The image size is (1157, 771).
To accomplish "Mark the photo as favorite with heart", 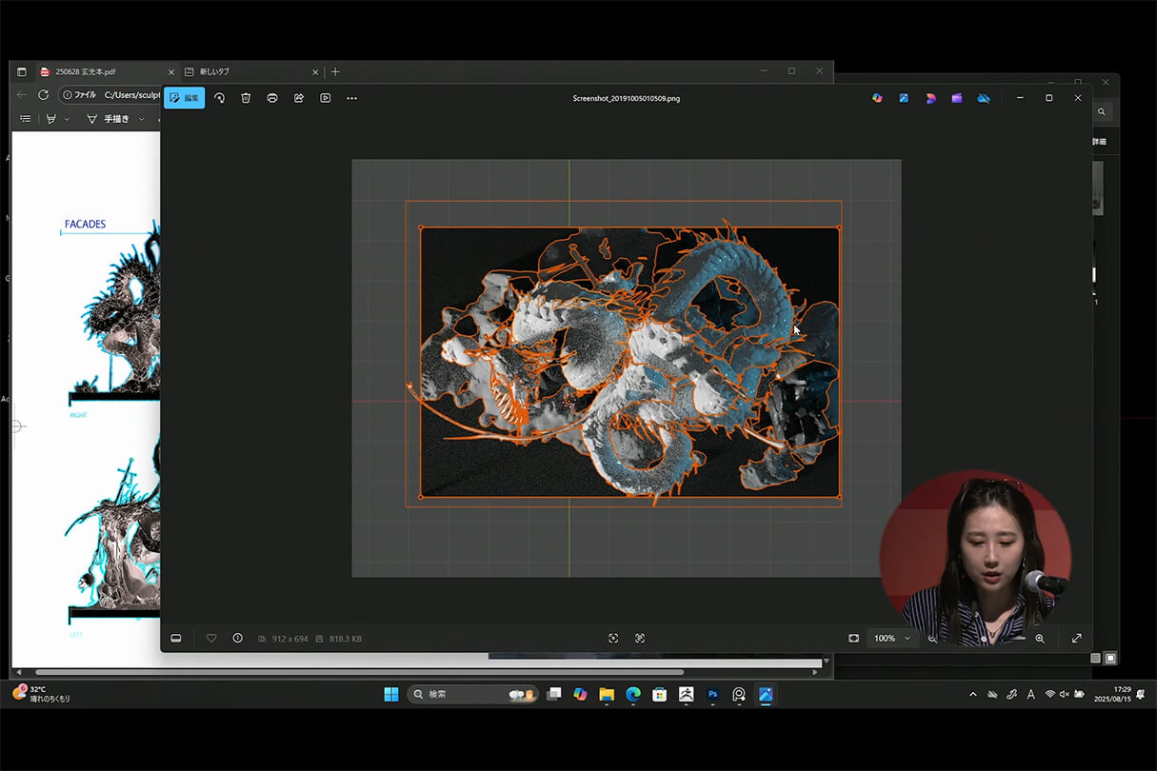I will 211,638.
